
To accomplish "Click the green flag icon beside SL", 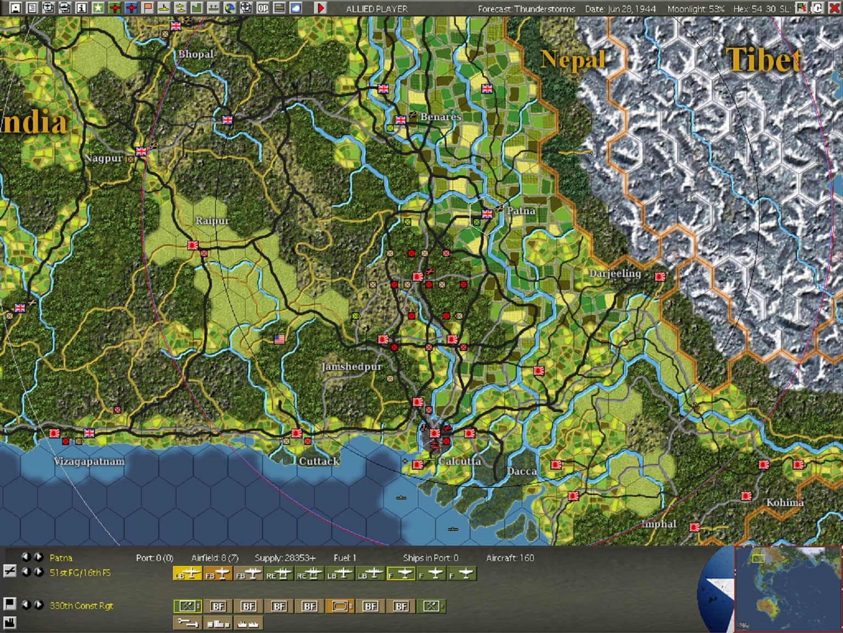I will pyautogui.click(x=801, y=8).
